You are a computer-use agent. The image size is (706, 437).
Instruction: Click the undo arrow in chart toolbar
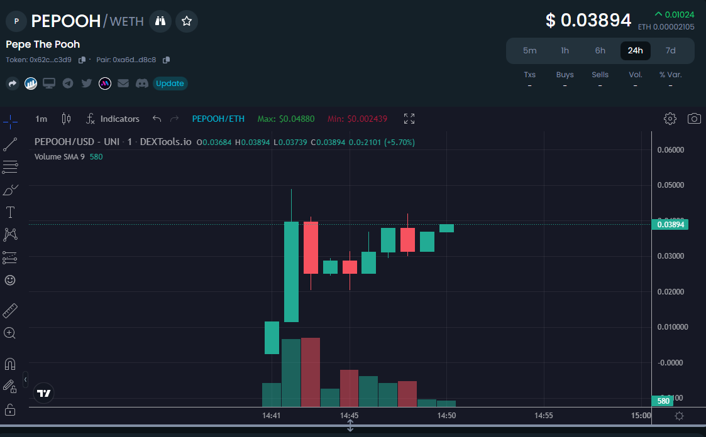(x=157, y=119)
